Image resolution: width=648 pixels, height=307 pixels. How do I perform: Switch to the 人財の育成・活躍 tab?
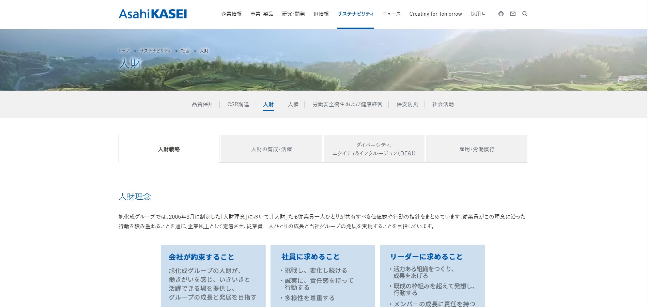pyautogui.click(x=271, y=149)
